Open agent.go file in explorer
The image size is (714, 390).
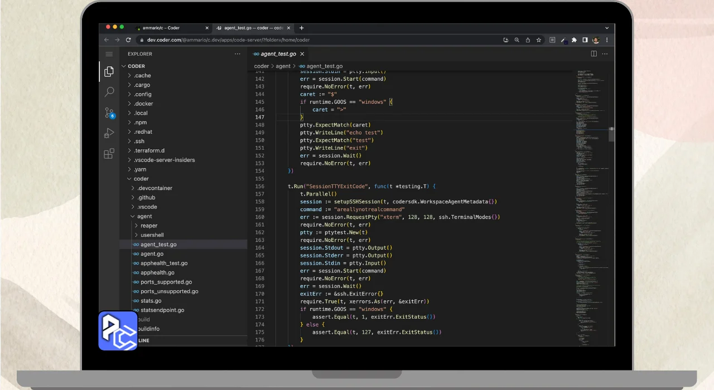152,253
